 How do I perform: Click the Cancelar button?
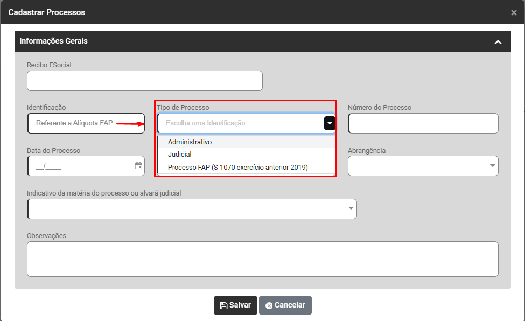[x=285, y=305]
